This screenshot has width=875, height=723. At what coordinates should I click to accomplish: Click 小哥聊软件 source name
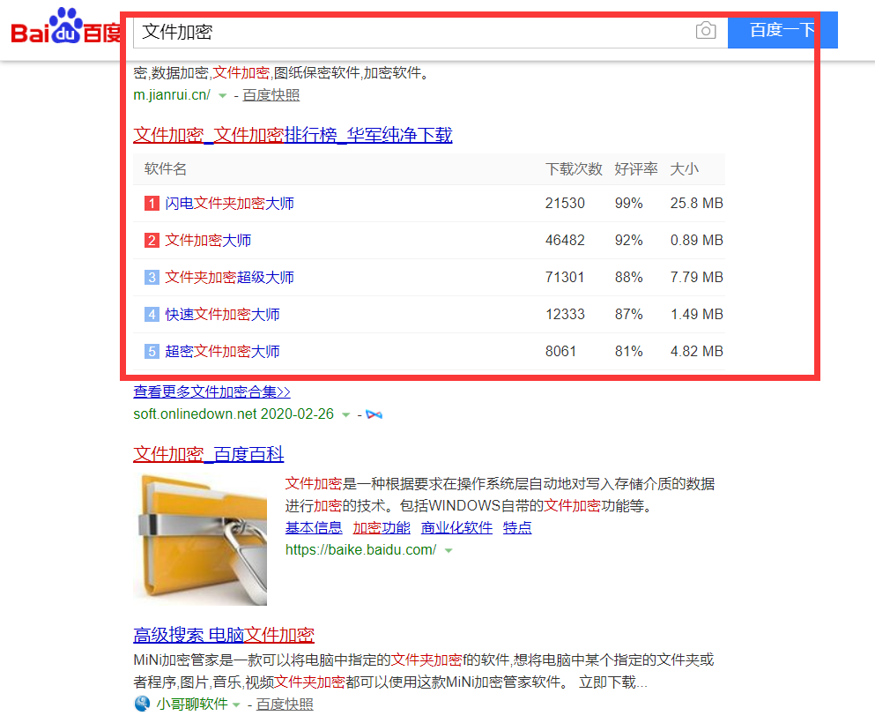coord(192,704)
